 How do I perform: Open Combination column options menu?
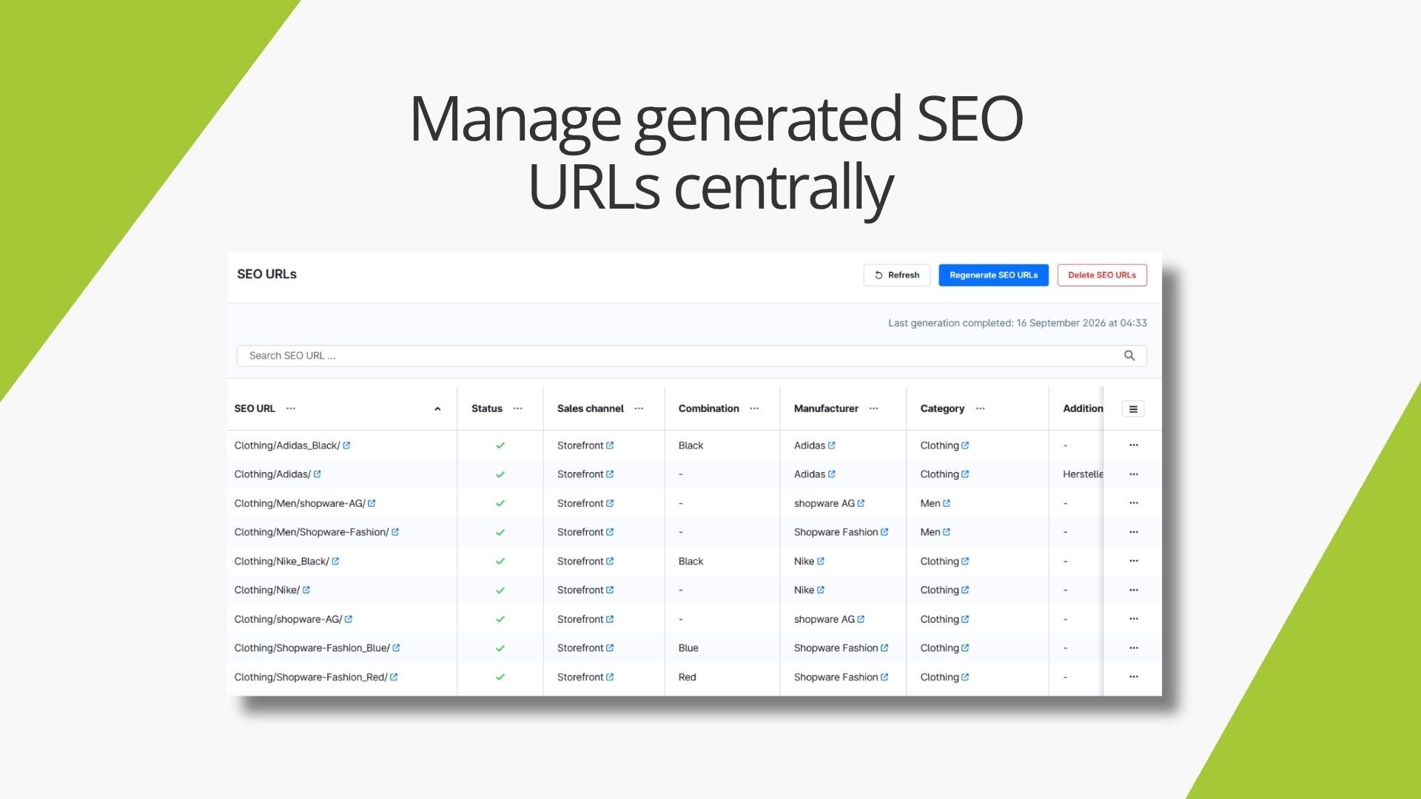tap(754, 408)
